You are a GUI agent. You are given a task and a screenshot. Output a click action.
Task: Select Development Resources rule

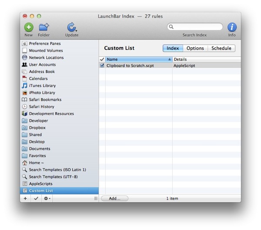tap(59, 113)
